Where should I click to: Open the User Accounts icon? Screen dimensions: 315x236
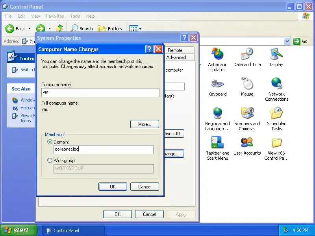[x=247, y=142]
